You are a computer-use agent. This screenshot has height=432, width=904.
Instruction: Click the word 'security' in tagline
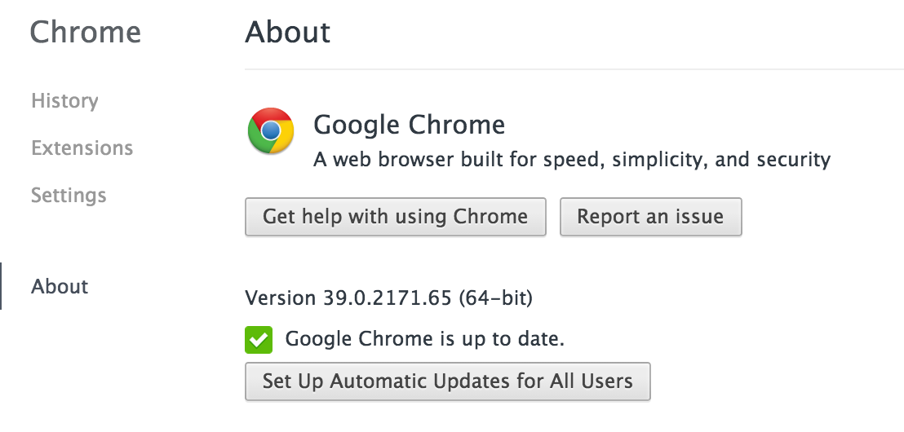[x=788, y=160]
